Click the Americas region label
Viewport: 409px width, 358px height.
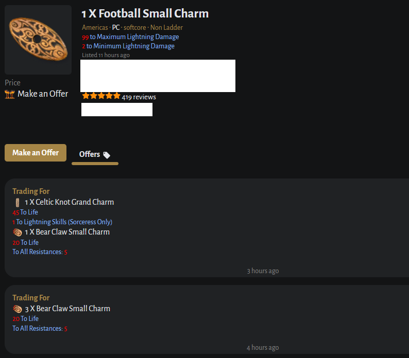[95, 27]
